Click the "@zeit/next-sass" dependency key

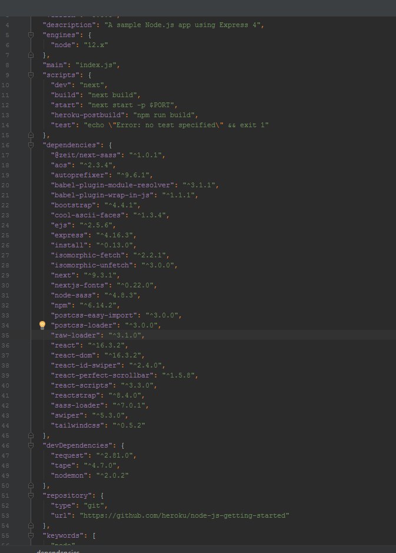85,155
